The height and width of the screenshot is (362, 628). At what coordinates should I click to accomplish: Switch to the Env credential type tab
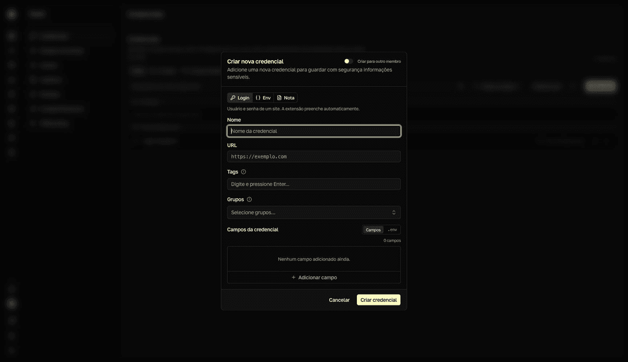[x=263, y=98]
